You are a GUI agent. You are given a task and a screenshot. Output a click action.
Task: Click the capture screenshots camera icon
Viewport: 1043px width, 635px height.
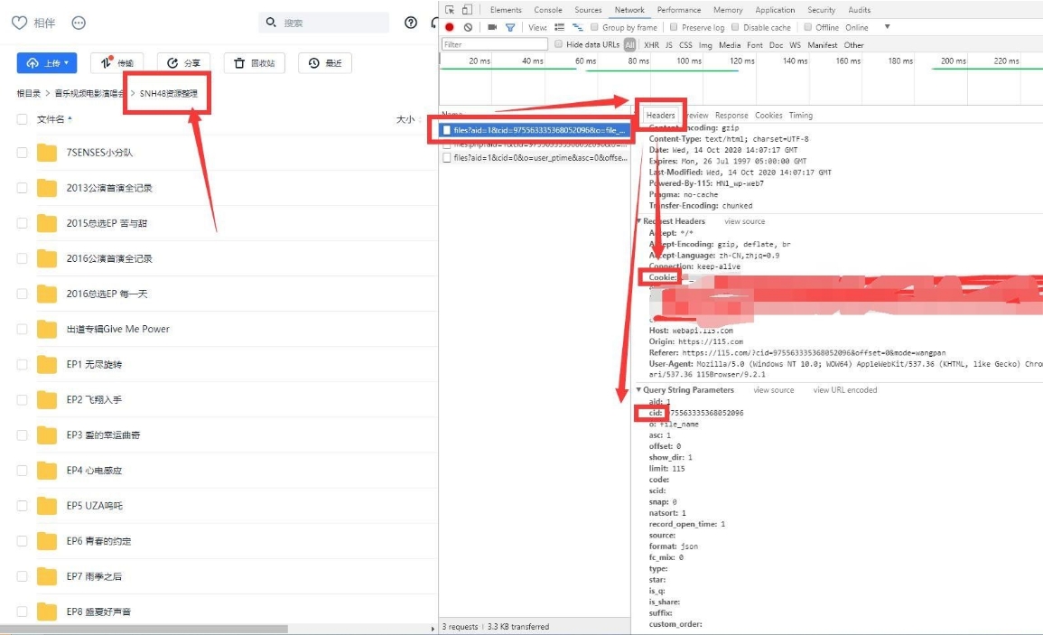tap(492, 28)
